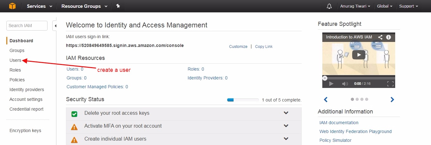Click the Copy Link link

[x=264, y=47]
